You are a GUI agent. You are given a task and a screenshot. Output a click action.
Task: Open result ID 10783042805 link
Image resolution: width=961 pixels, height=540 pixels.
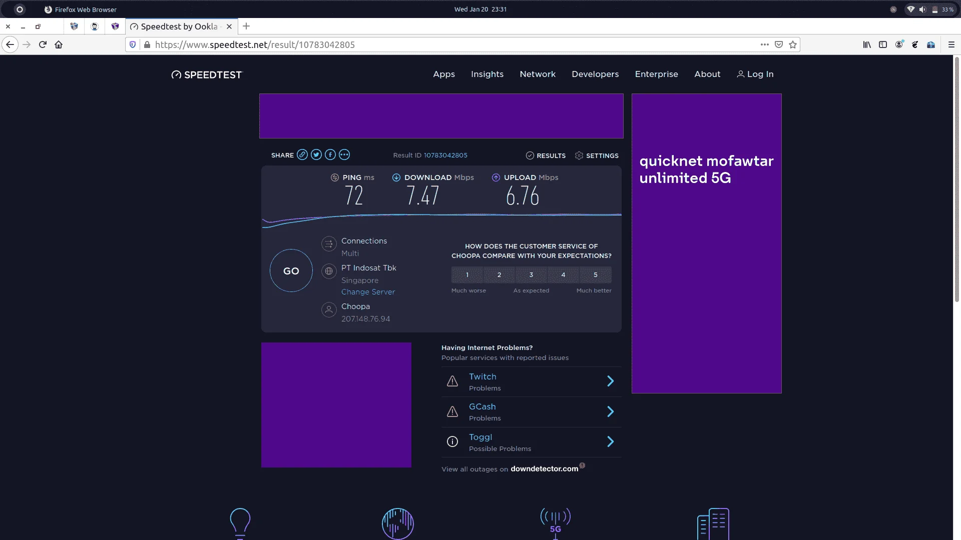click(x=445, y=155)
